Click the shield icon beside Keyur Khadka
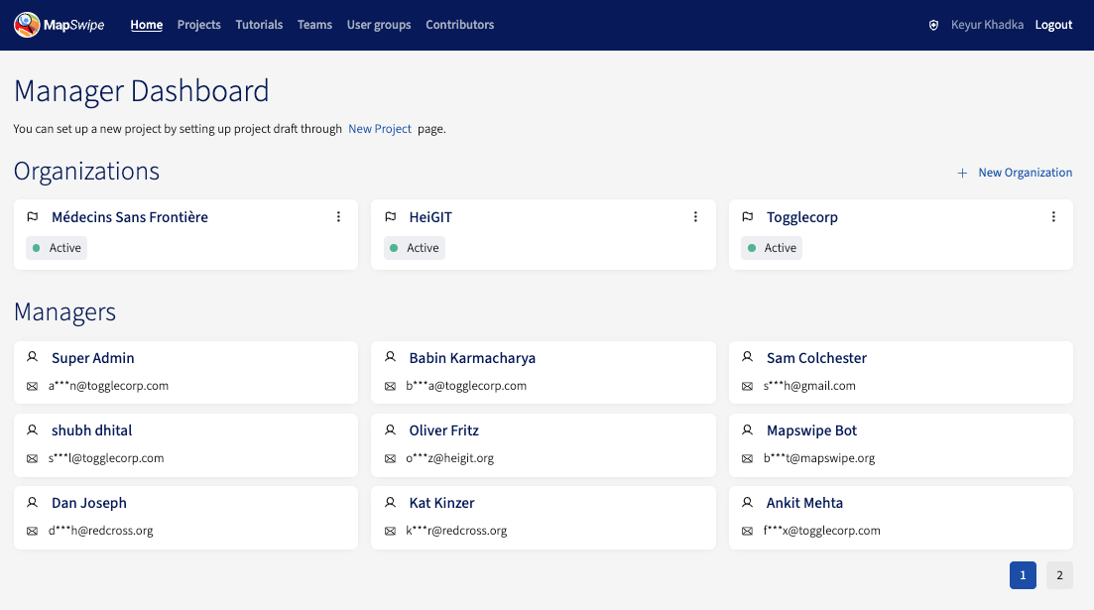Image resolution: width=1094 pixels, height=610 pixels. tap(933, 25)
